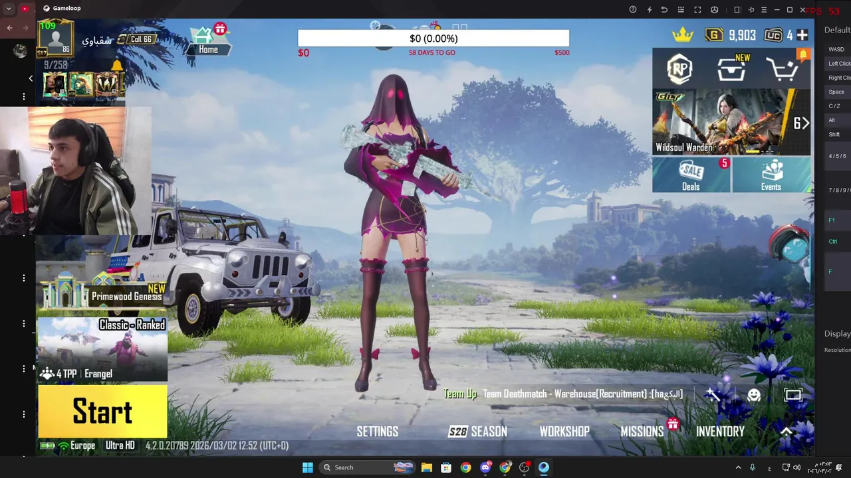This screenshot has width=851, height=478.
Task: Click the Gameloop pin window icon
Action: click(x=751, y=9)
